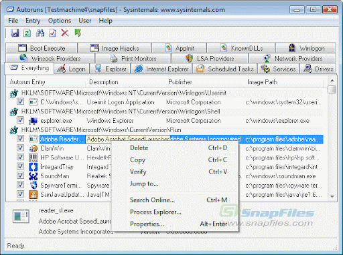343x255 pixels.
Task: Uncheck the SunJavaUpdat... checkbox
Action: (20, 194)
